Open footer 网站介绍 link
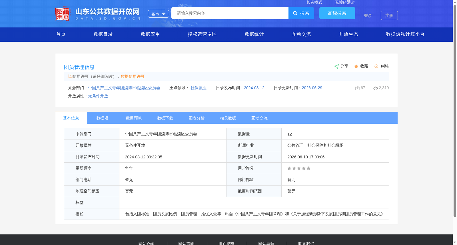This screenshot has width=457, height=245. point(146,243)
